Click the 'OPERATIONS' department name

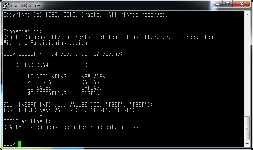click(x=51, y=93)
